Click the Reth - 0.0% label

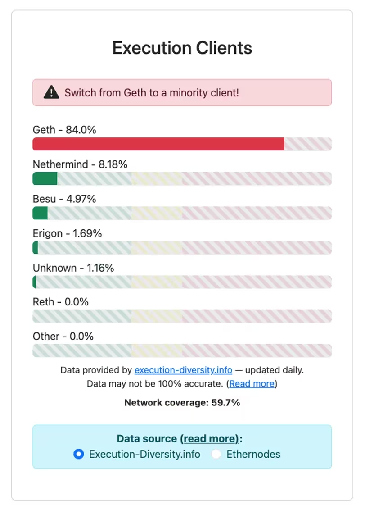pos(61,302)
